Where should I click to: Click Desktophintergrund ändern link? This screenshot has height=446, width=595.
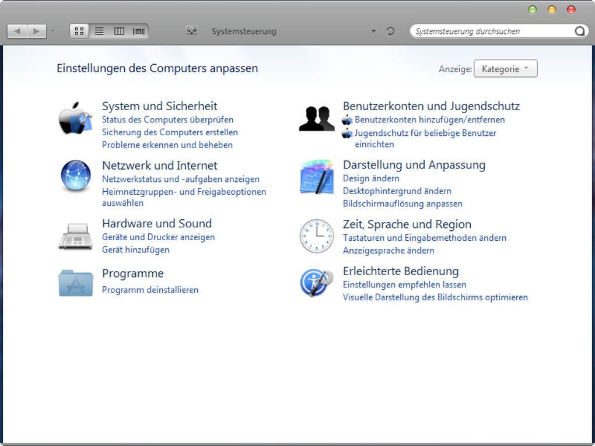[x=397, y=191]
